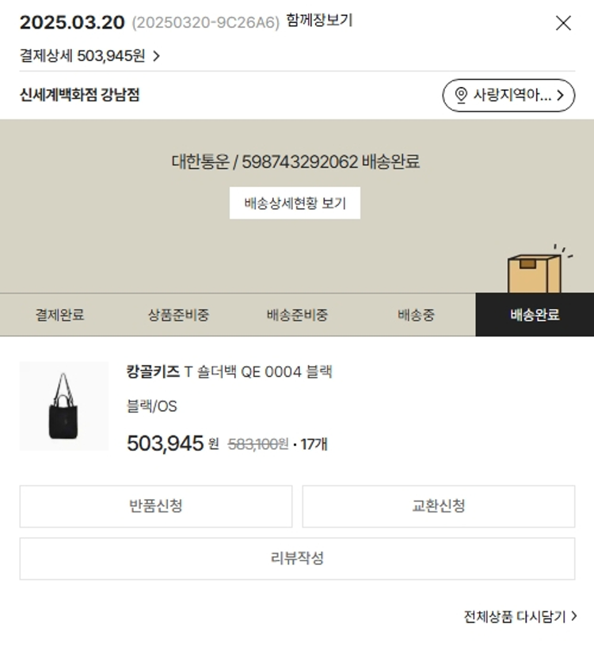Viewport: 594px width, 655px height.
Task: Select the 결제완료 status tab
Action: (x=59, y=314)
